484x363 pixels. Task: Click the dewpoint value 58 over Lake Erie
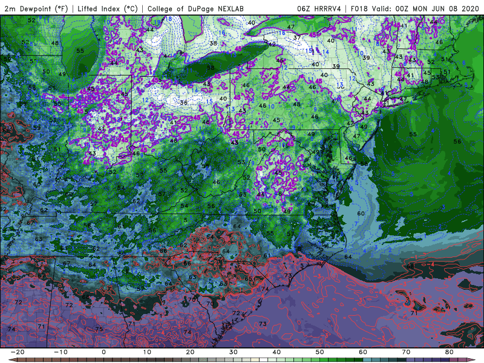(x=211, y=68)
